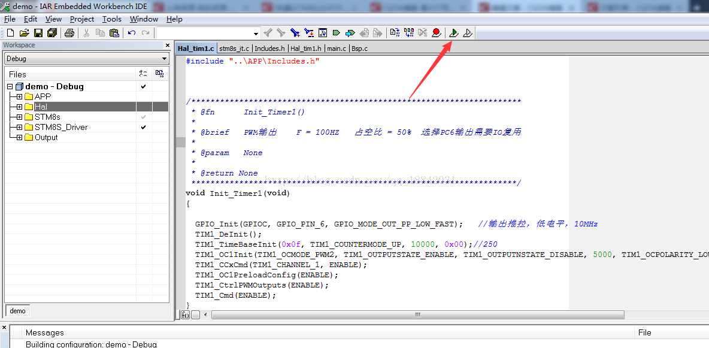Click the second status icon column header

160,74
